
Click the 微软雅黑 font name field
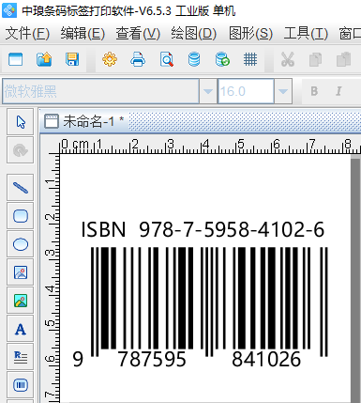100,91
